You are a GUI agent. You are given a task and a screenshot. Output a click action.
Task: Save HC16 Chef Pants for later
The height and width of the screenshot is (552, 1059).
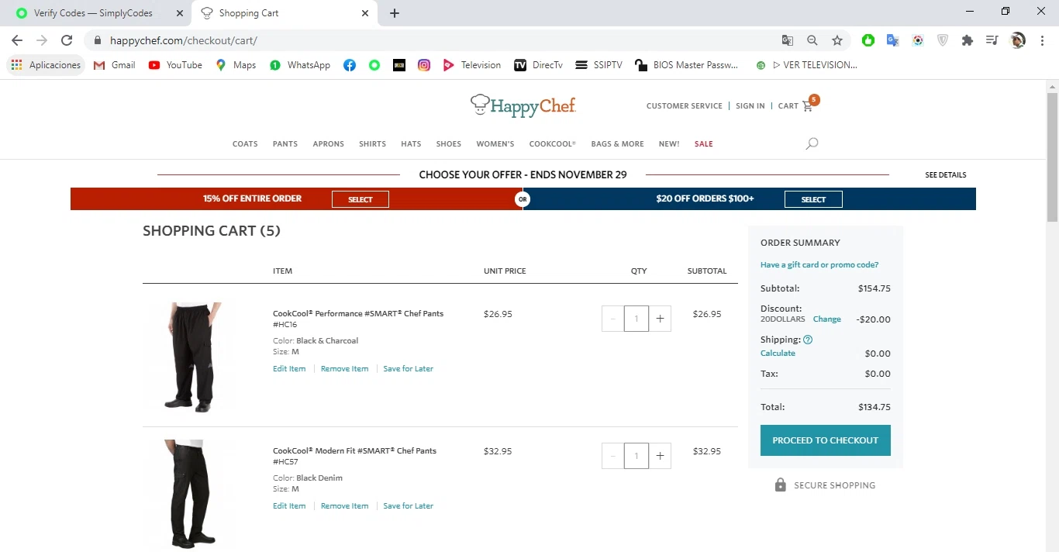click(409, 369)
